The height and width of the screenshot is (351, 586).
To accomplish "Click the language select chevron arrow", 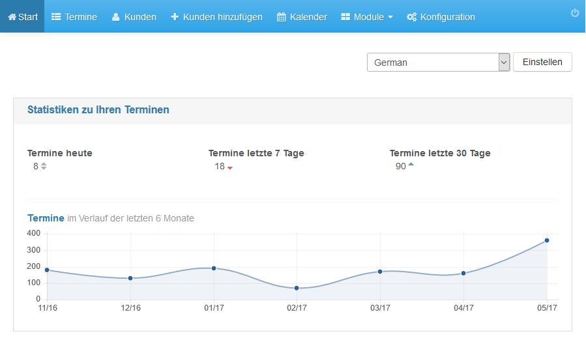I will tap(504, 63).
